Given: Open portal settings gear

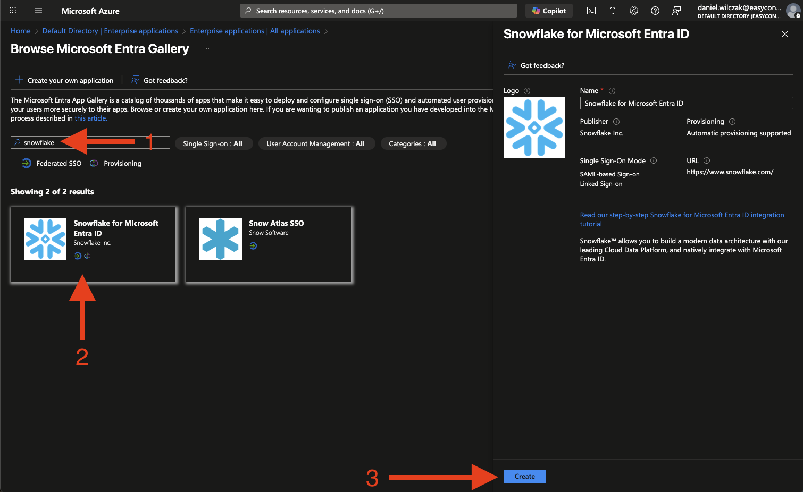Looking at the screenshot, I should (633, 11).
